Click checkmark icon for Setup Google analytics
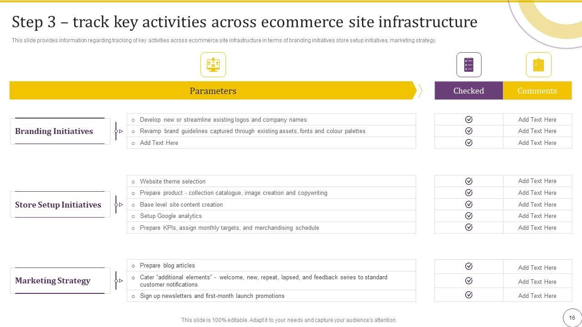 pyautogui.click(x=469, y=216)
